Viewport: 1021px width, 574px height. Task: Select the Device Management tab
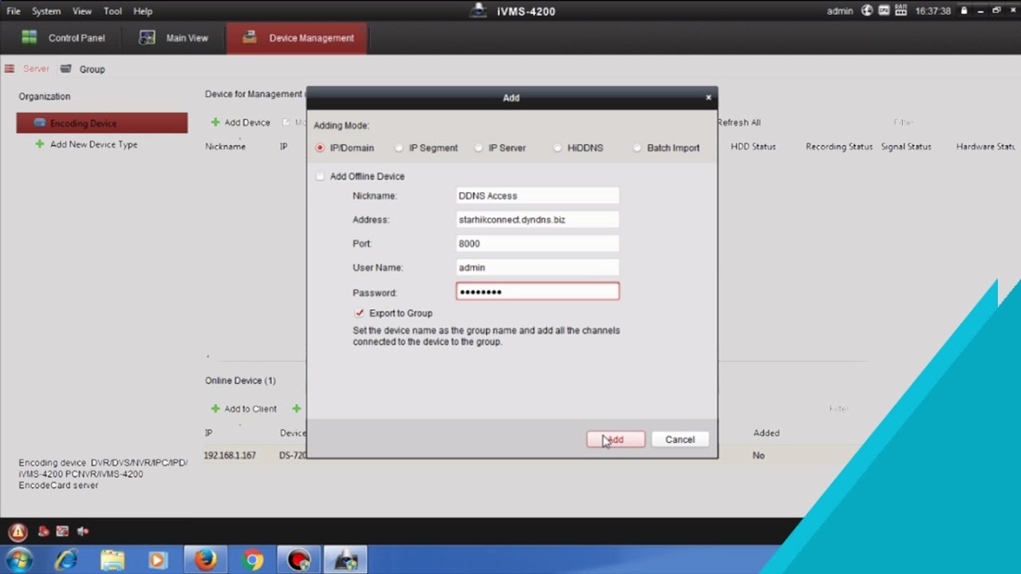click(x=298, y=37)
